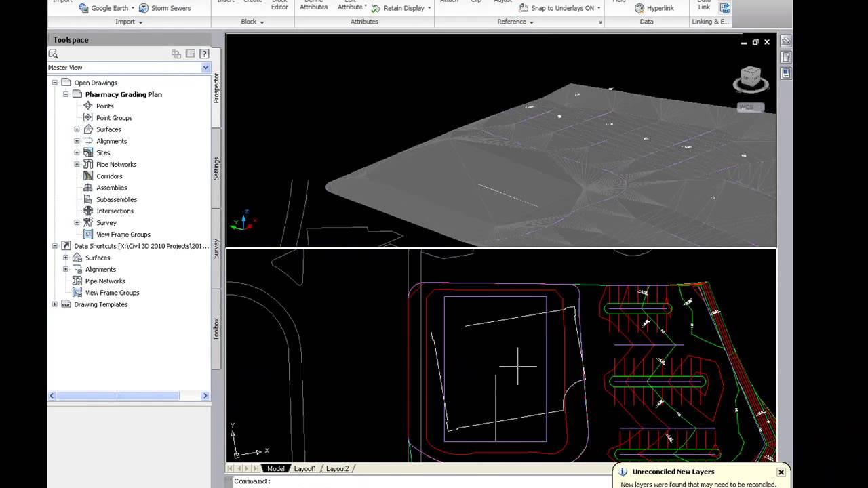
Task: Click the Google Earth import icon
Action: click(x=83, y=8)
